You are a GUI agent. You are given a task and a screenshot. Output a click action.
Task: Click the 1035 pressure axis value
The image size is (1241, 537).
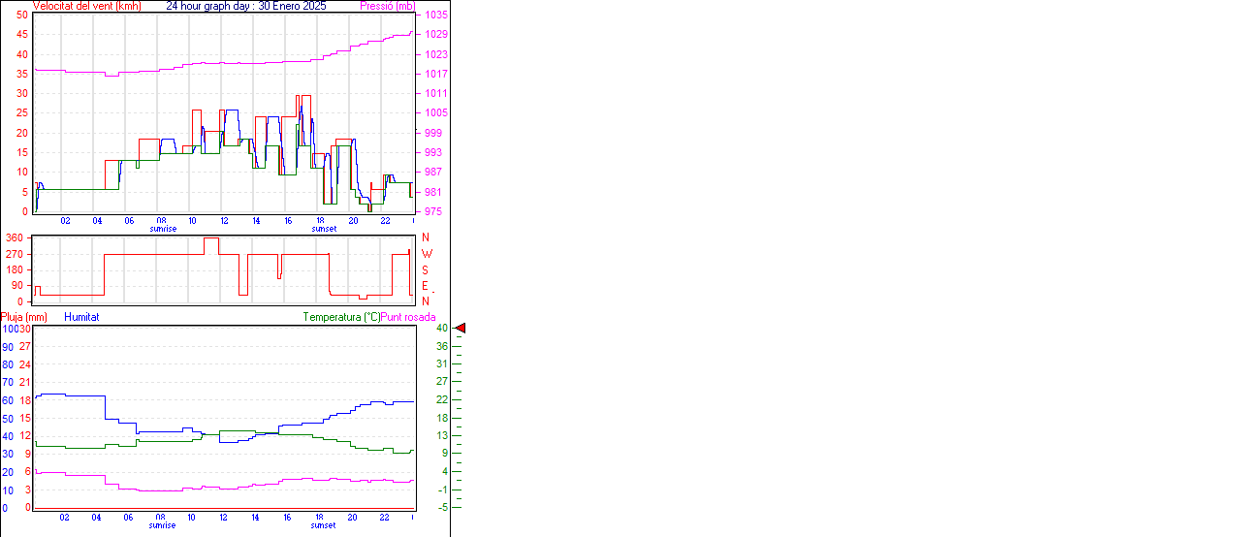[x=434, y=16]
